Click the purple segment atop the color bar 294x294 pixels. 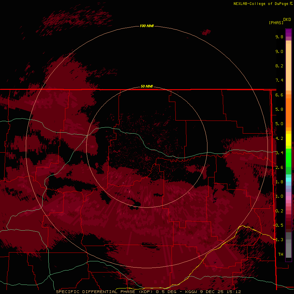(x=288, y=33)
